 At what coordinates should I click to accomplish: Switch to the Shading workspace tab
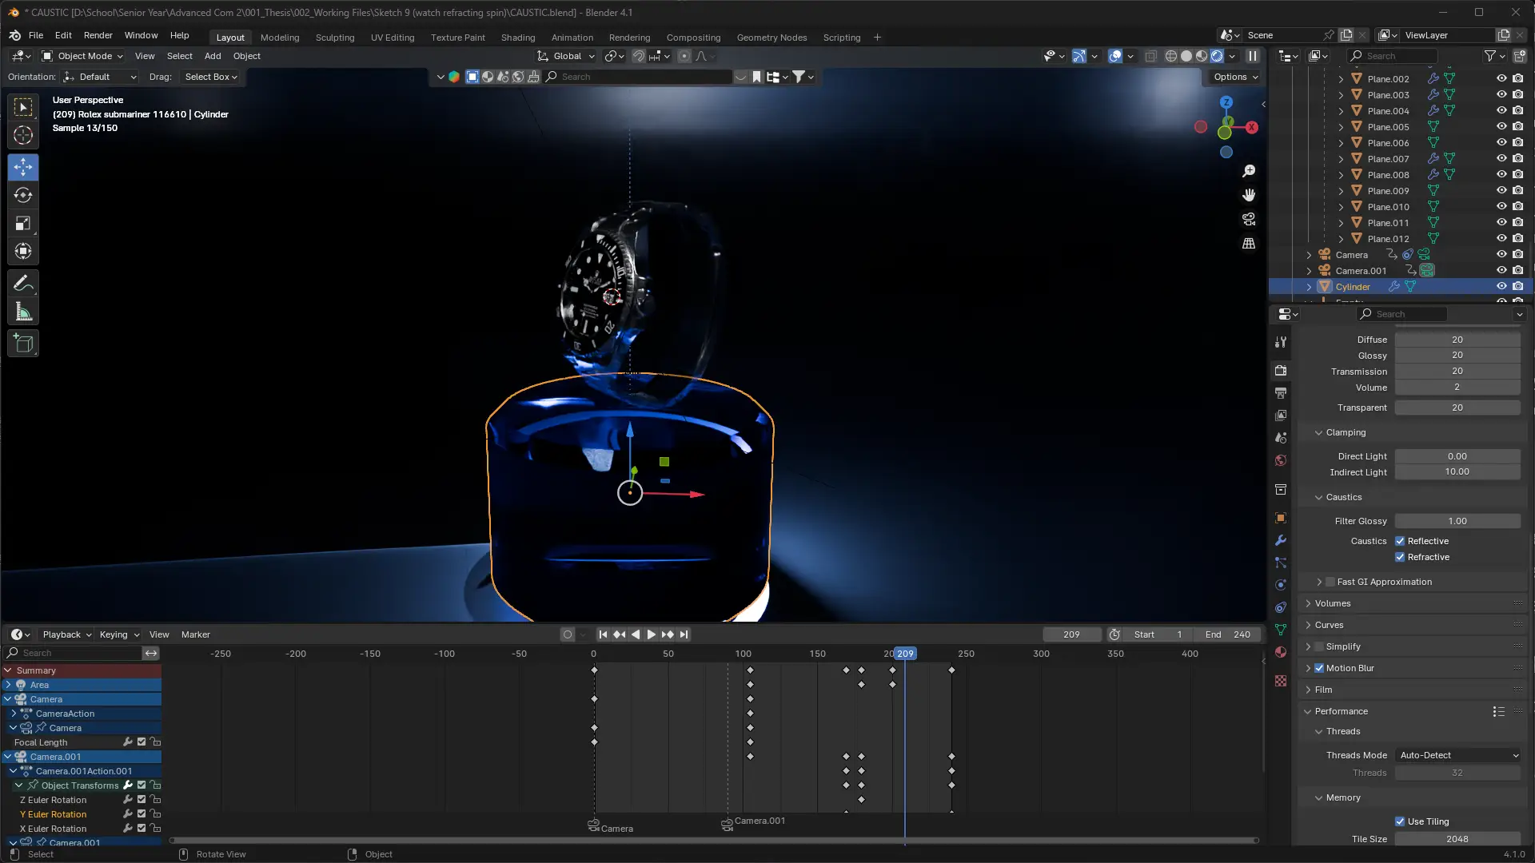[517, 38]
